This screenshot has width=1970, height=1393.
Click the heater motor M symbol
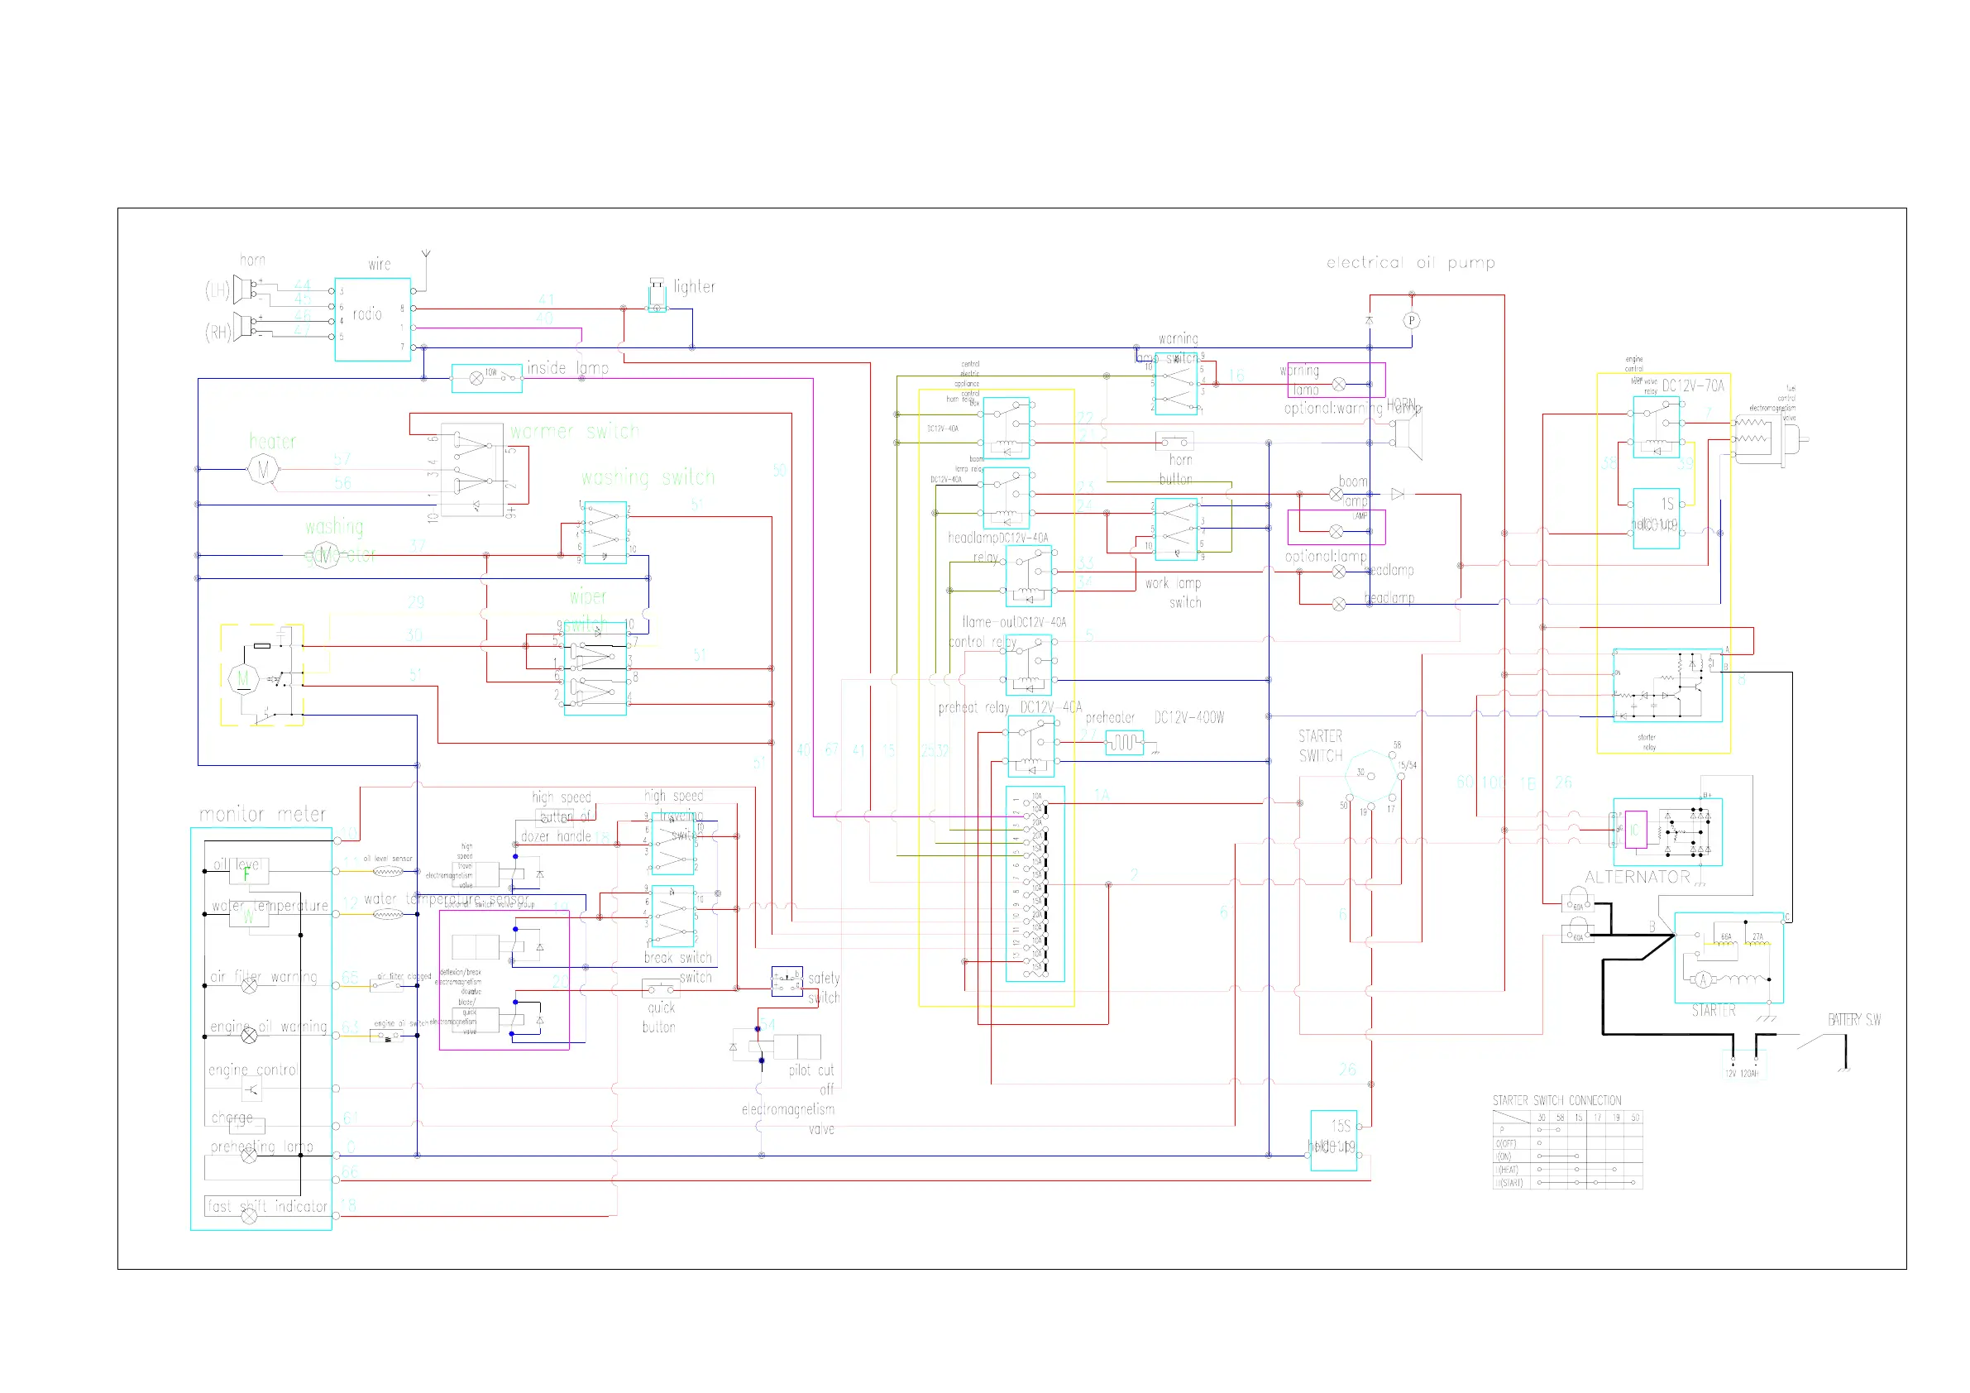click(x=262, y=470)
